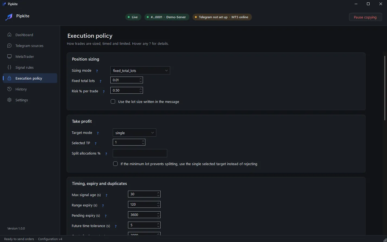Open the Target mode dropdown
This screenshot has width=387, height=242.
[135, 133]
